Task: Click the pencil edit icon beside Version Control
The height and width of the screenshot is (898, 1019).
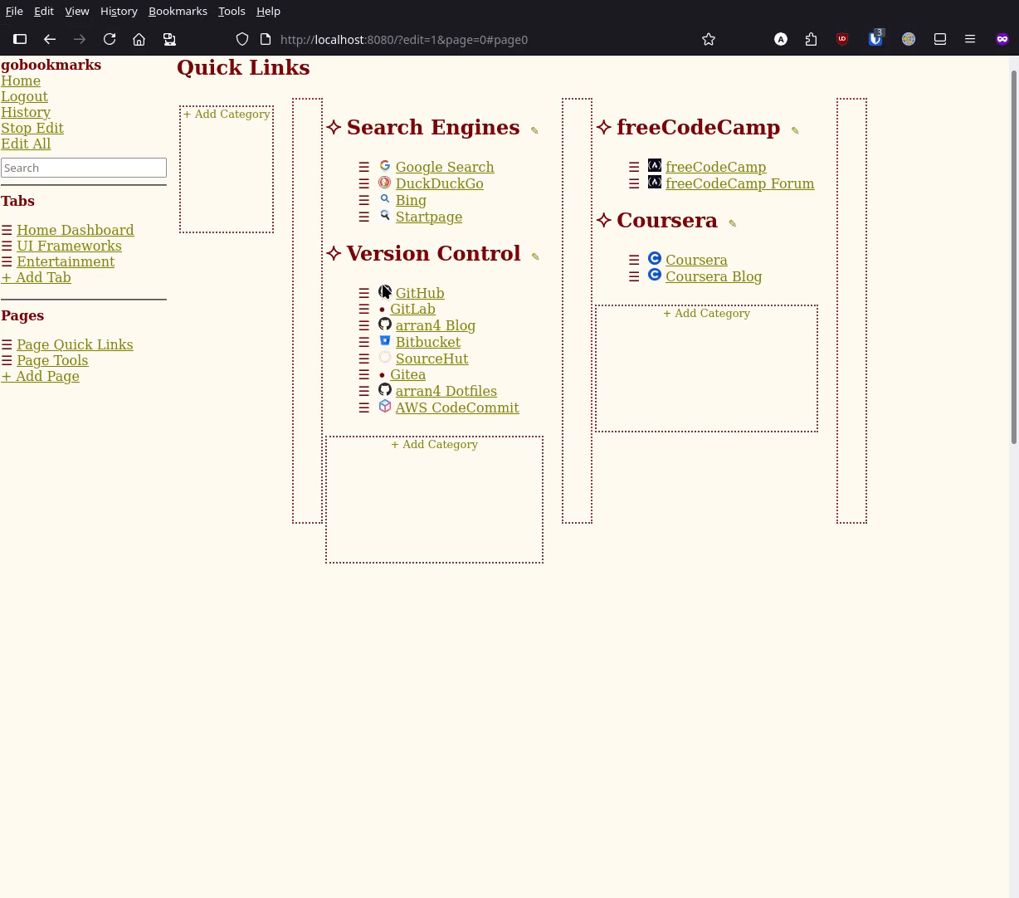Action: click(x=535, y=256)
